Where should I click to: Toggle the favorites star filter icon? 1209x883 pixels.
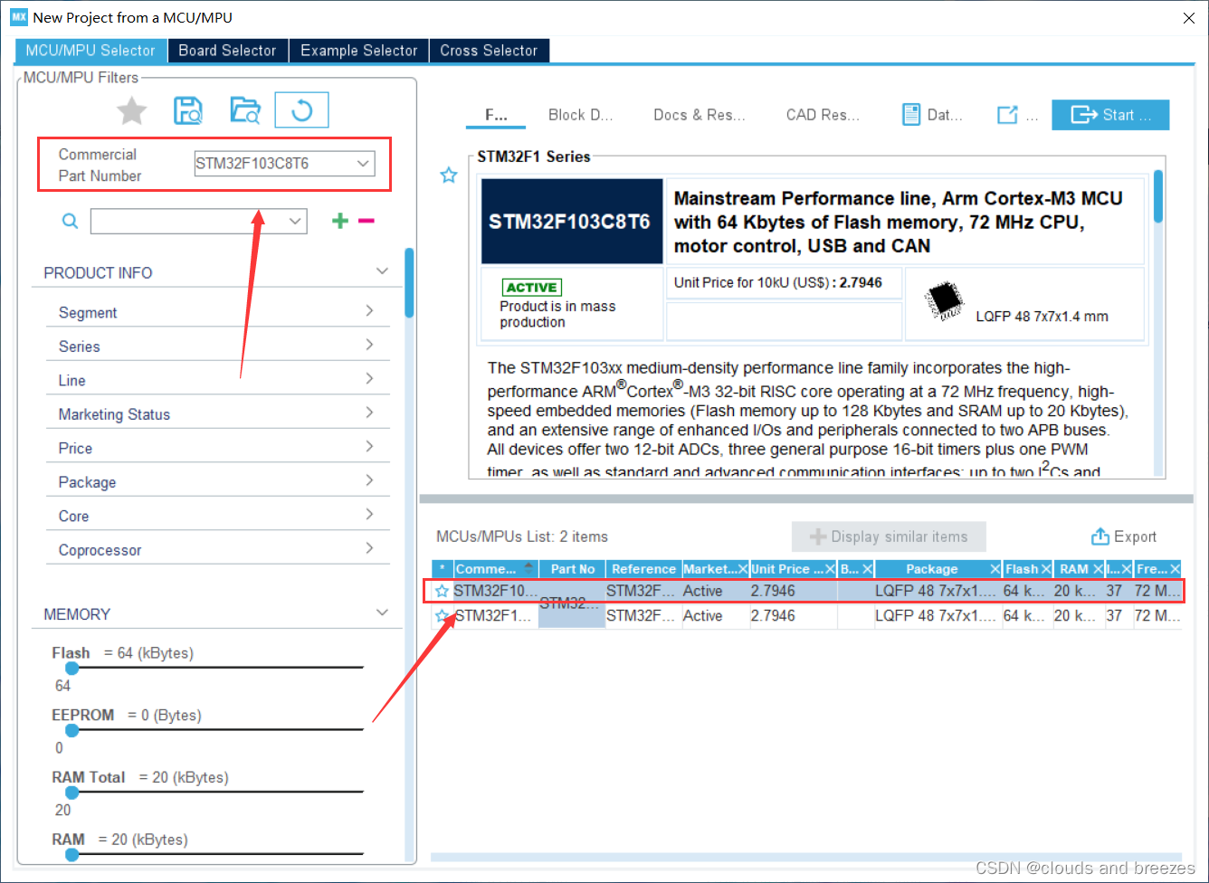(131, 111)
